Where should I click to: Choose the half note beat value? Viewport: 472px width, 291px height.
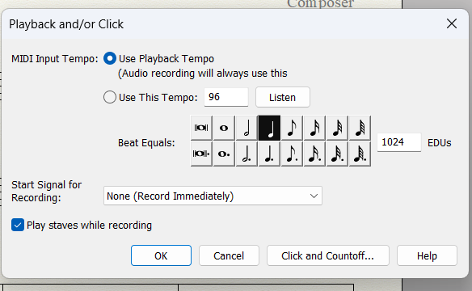[247, 128]
